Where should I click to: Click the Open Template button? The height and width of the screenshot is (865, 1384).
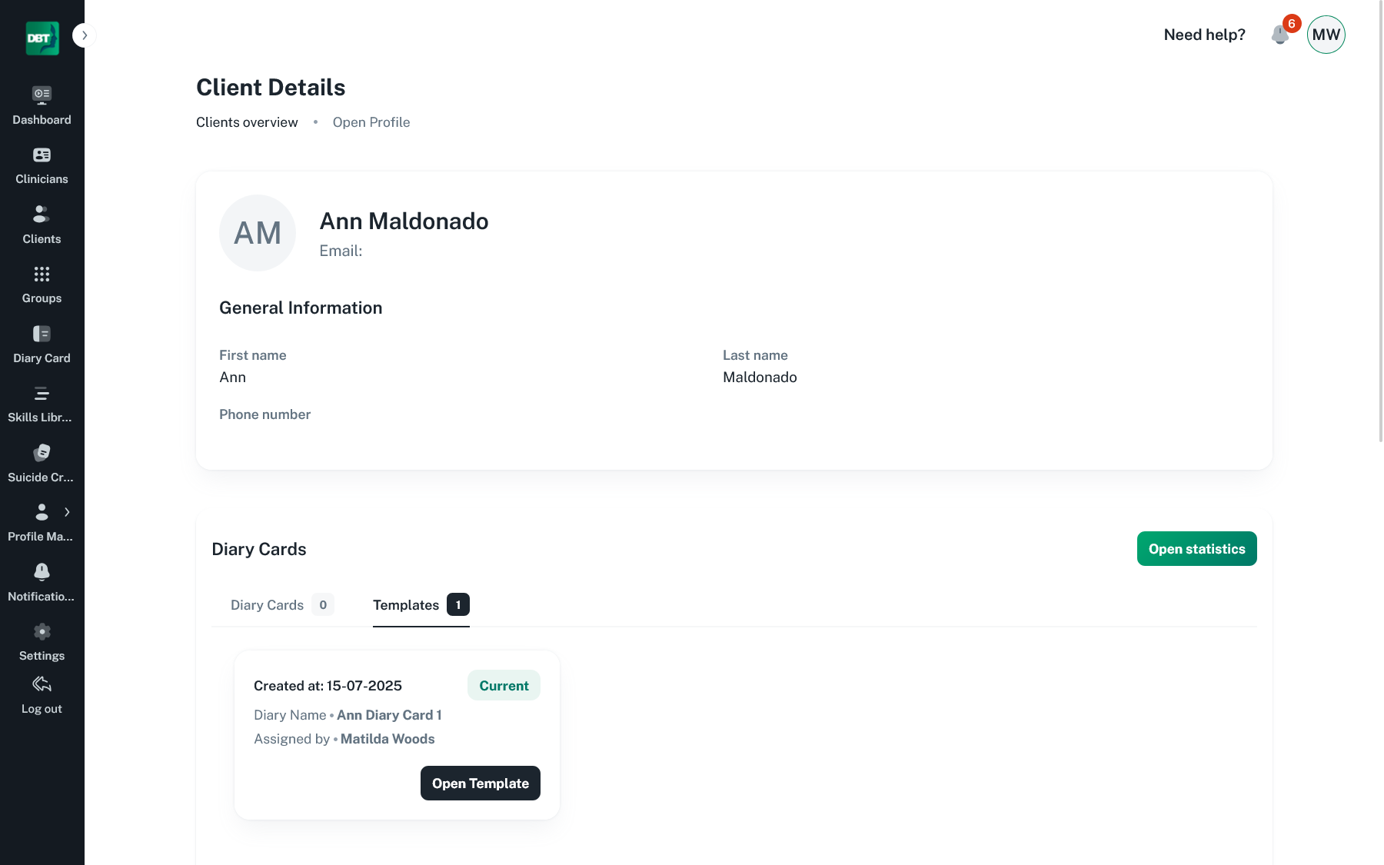tap(481, 783)
